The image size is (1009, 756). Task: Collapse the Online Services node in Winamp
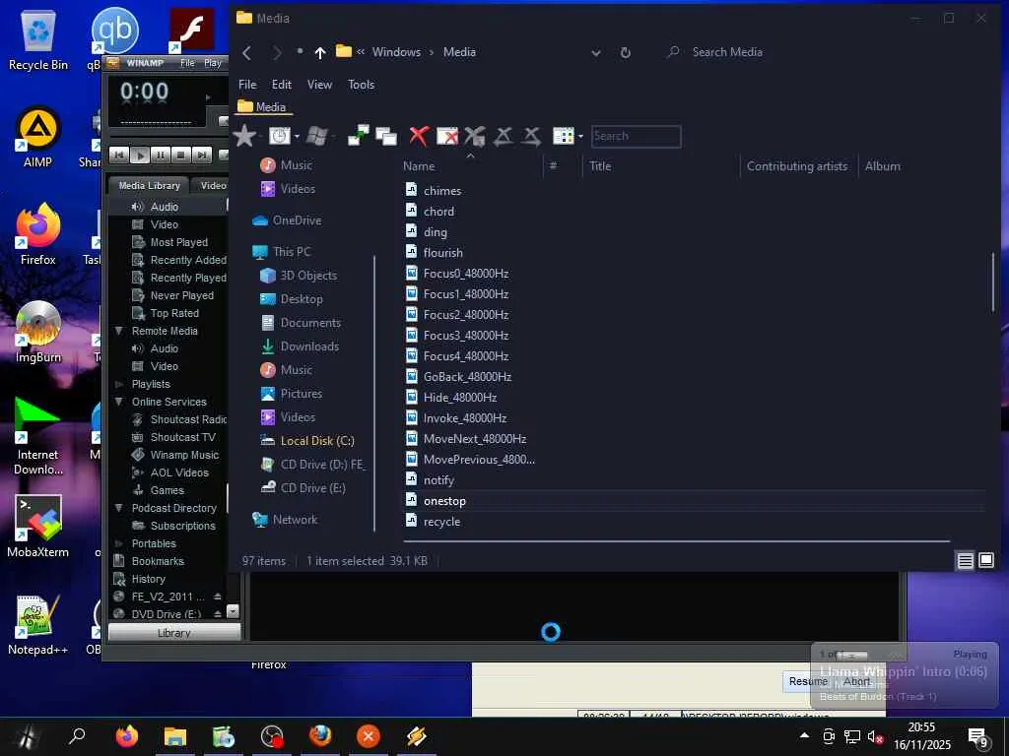[x=119, y=402]
